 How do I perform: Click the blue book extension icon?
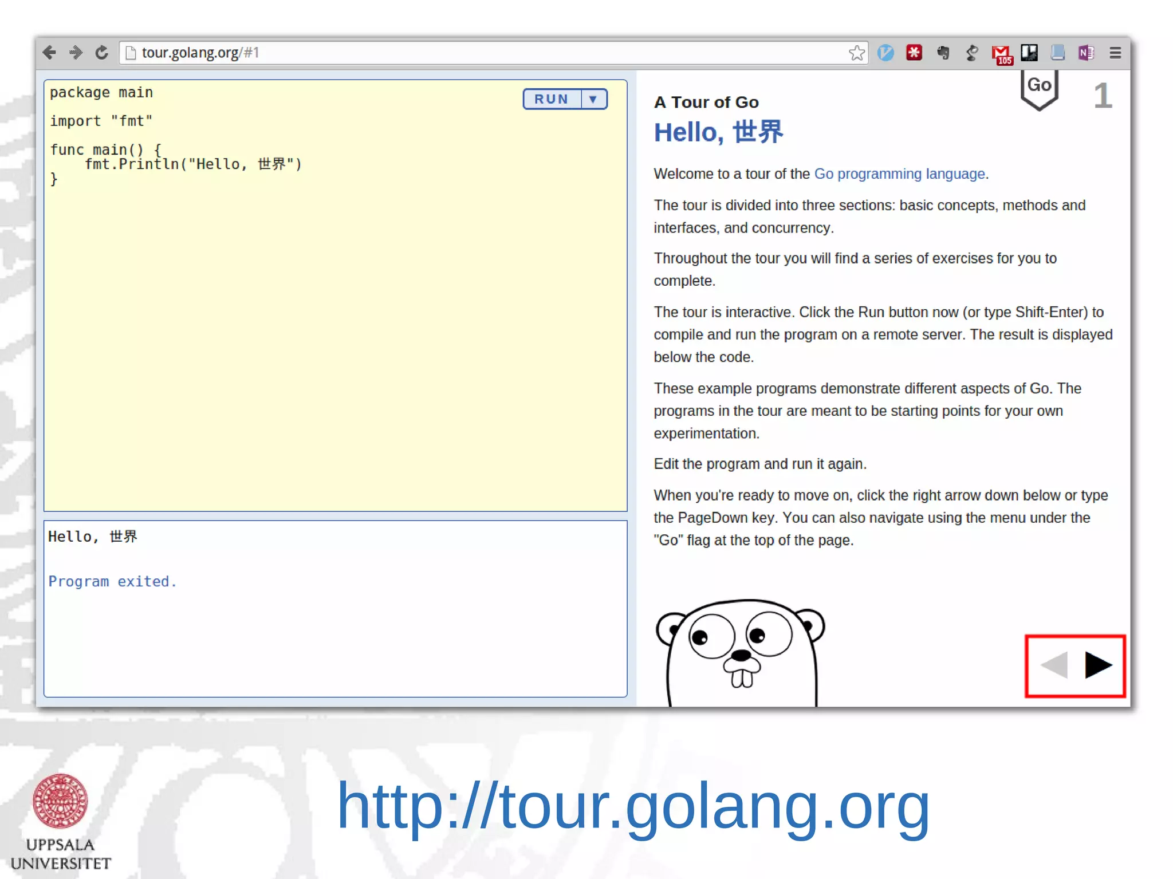(1057, 53)
